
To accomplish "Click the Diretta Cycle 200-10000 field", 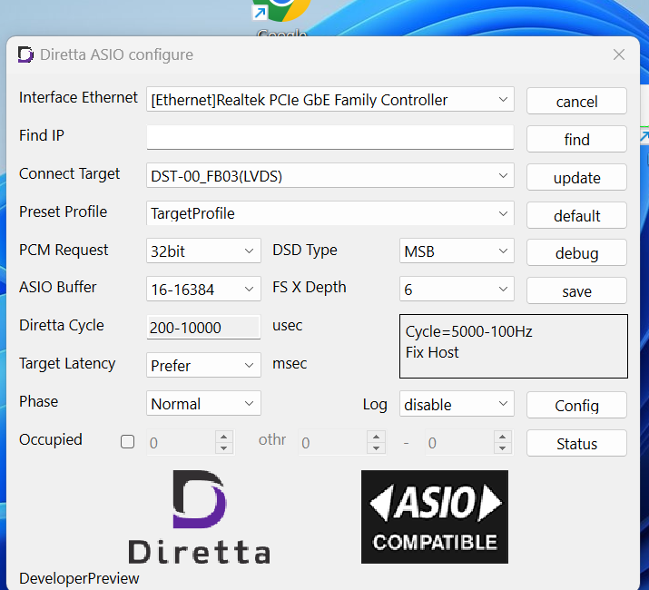I will [x=203, y=327].
